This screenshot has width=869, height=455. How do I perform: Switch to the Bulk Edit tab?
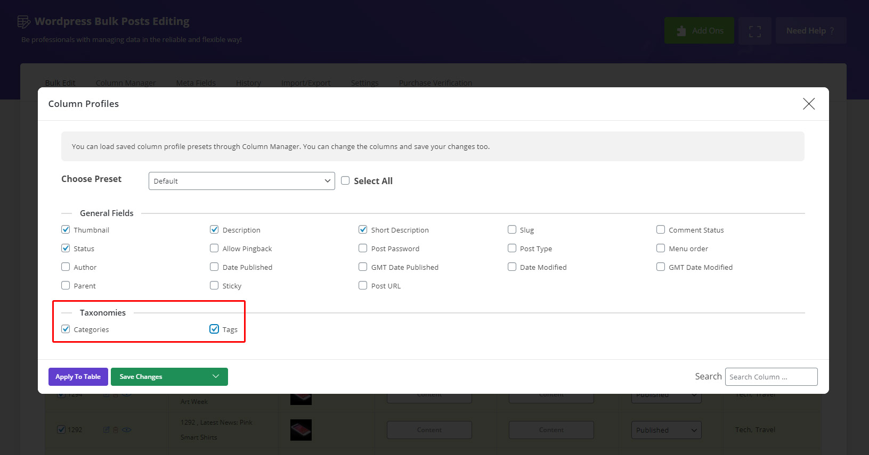click(60, 83)
